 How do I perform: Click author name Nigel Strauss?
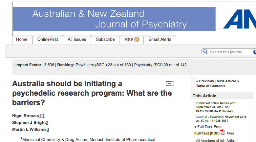(26, 116)
